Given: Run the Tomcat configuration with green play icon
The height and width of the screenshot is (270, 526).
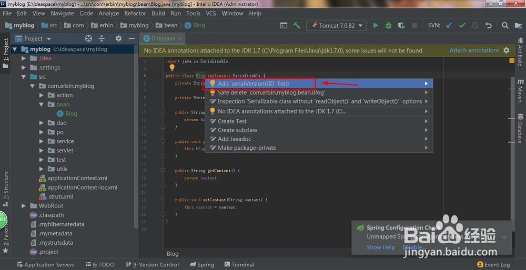Looking at the screenshot, I should point(376,25).
